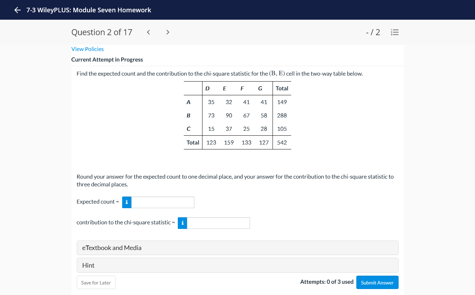The width and height of the screenshot is (475, 295).
Task: Expand the Hint section
Action: pos(237,265)
